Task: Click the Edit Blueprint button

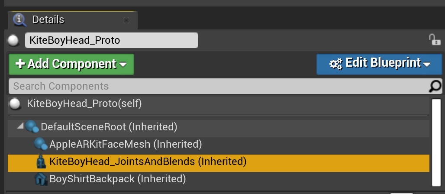Action: (x=379, y=64)
